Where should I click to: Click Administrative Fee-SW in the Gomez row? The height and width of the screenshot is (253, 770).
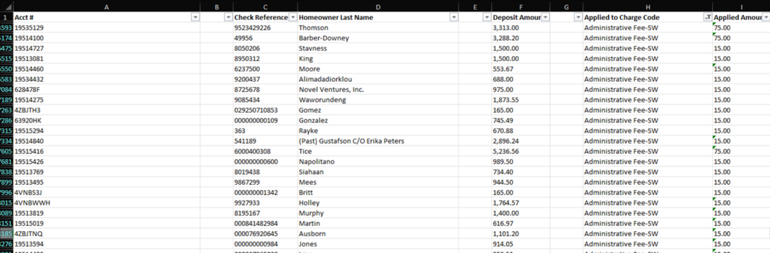(x=621, y=110)
